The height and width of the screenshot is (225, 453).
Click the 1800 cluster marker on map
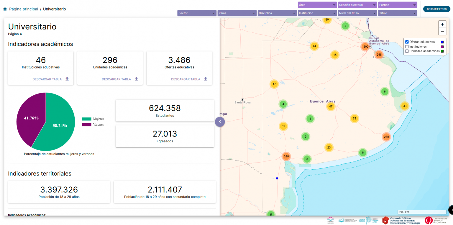[x=365, y=46]
